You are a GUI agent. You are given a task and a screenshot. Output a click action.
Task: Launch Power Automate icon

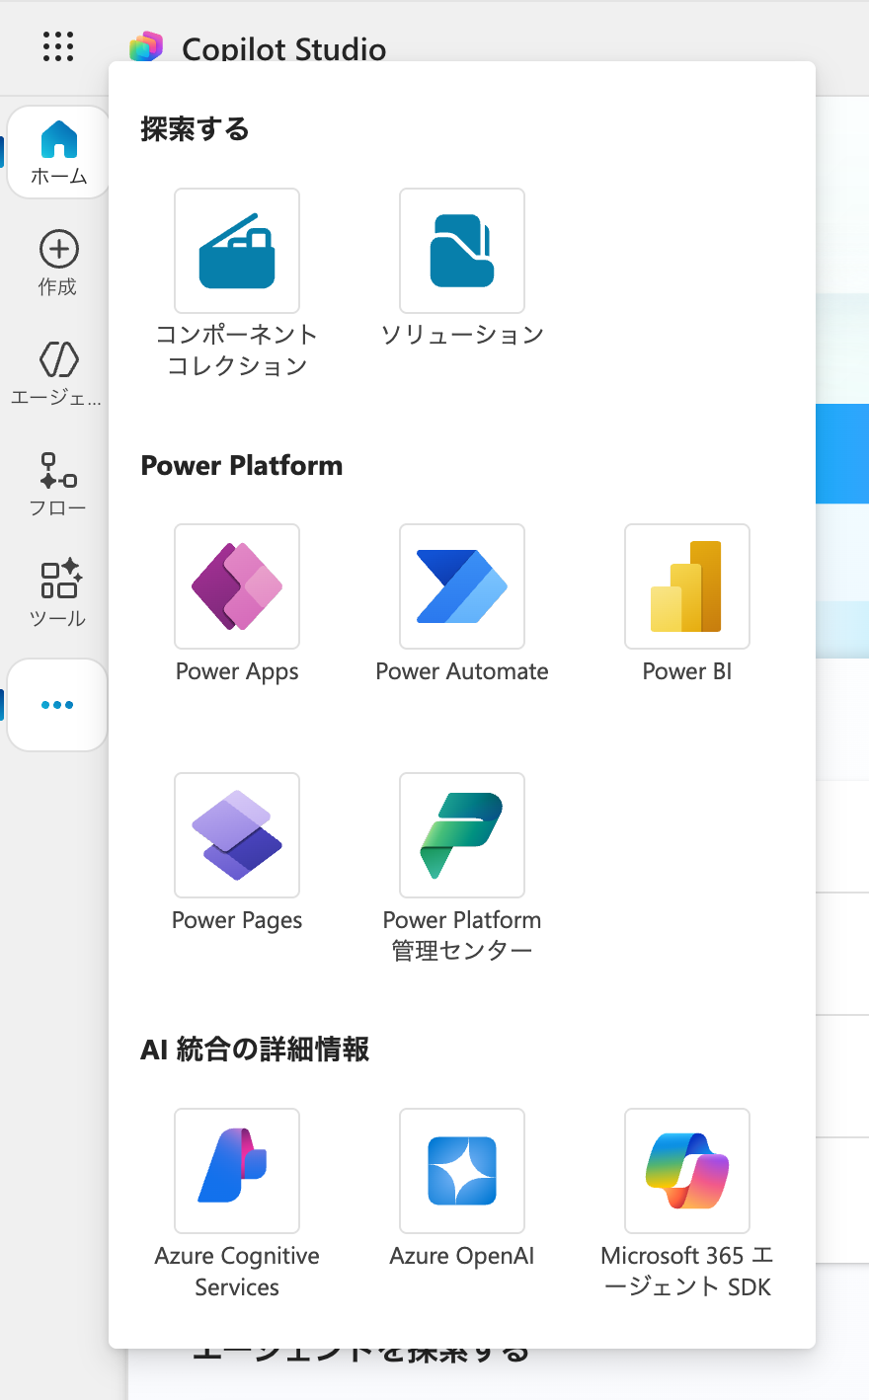tap(462, 586)
